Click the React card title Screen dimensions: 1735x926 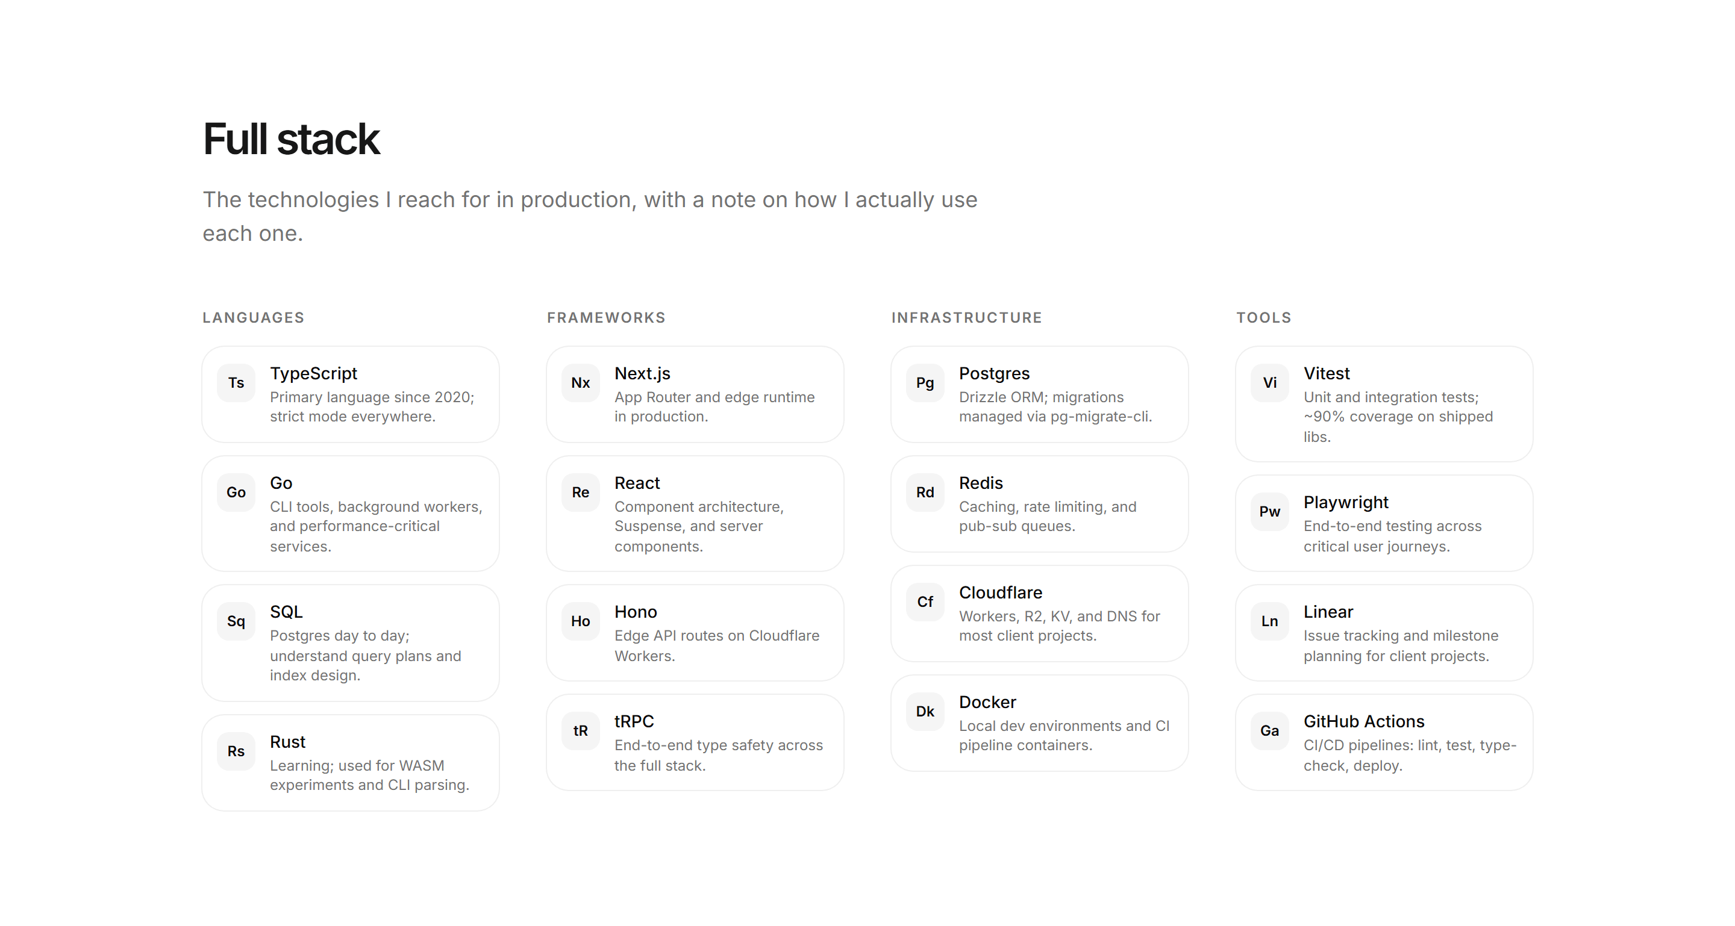click(637, 483)
